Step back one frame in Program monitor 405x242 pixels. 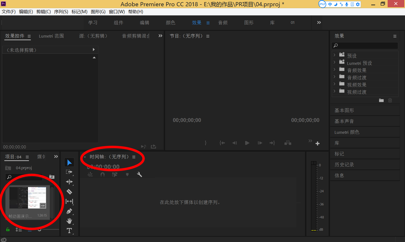point(235,143)
